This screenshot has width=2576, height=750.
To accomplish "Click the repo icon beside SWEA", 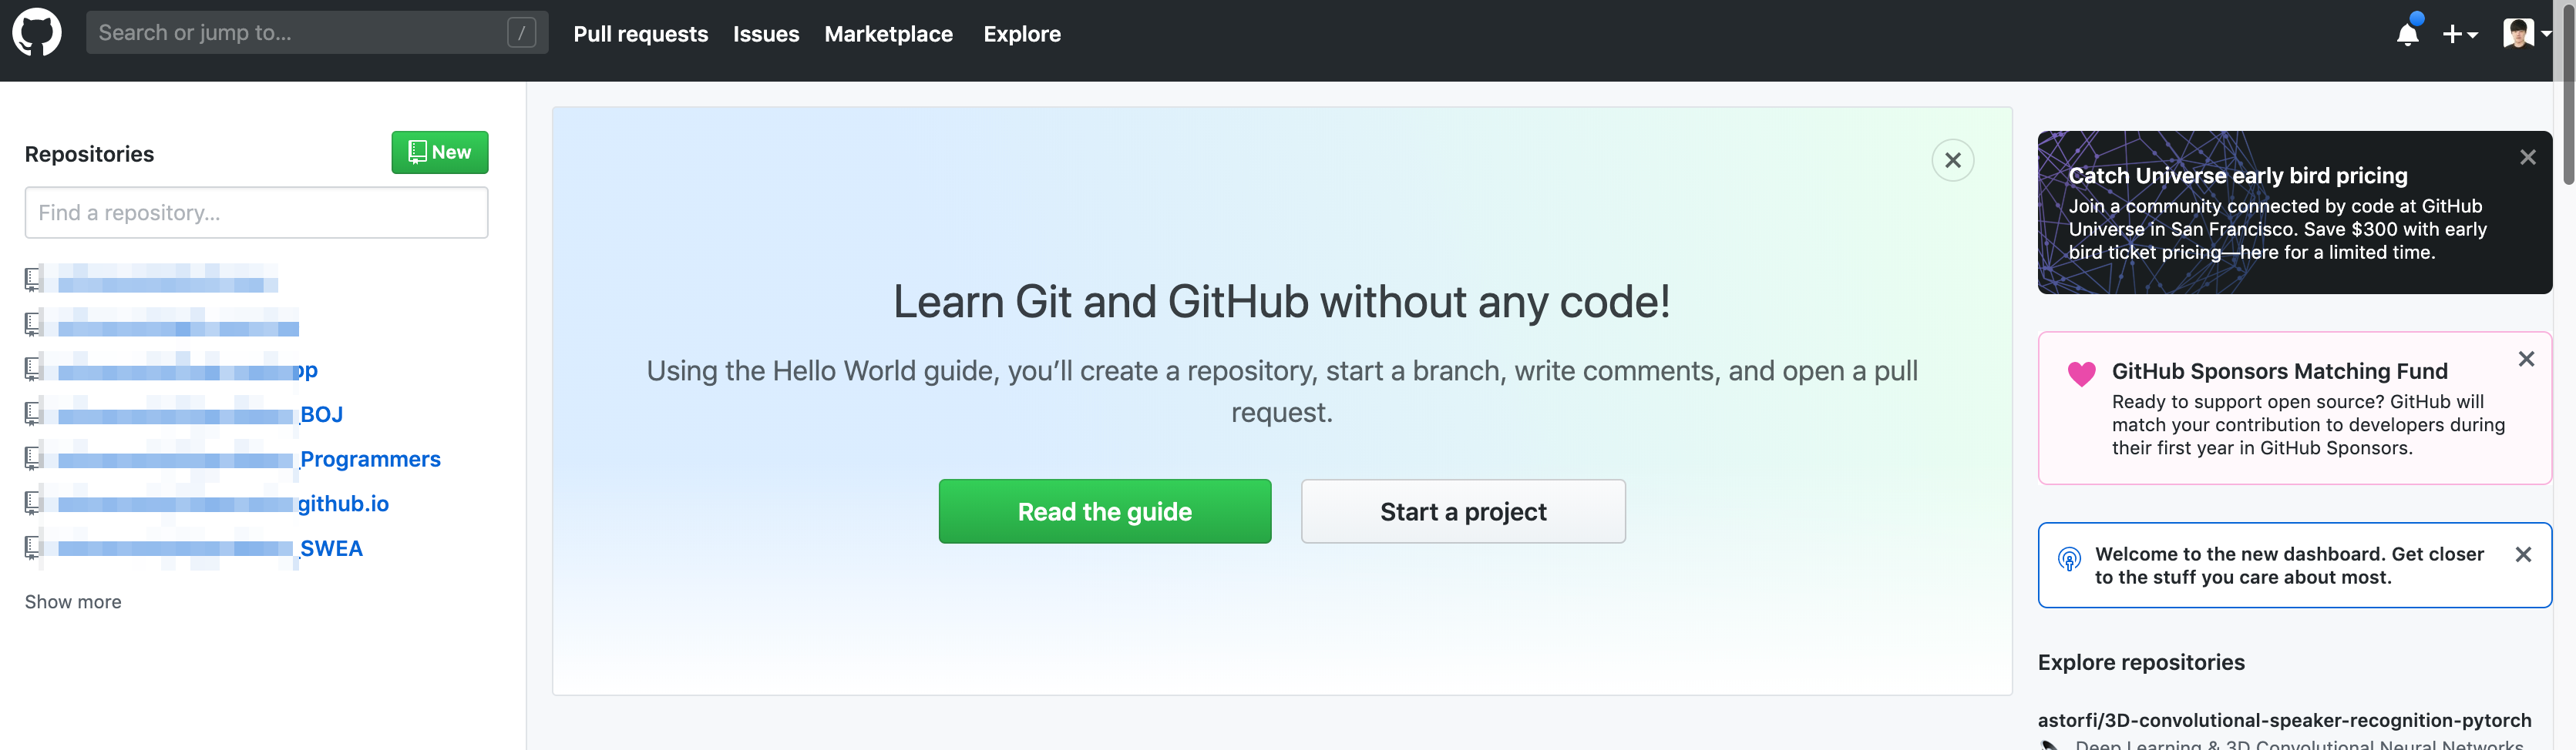I will pos(34,547).
